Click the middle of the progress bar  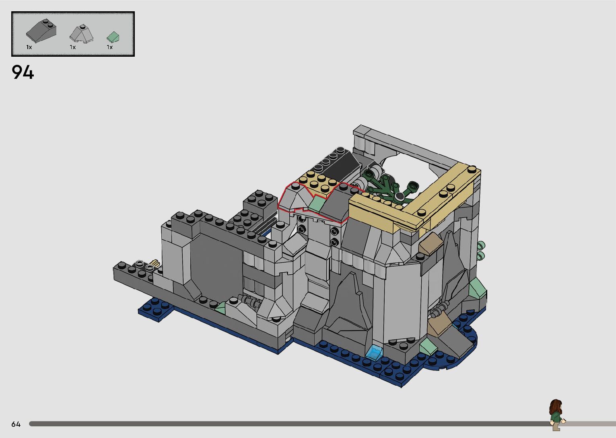[x=290, y=424]
